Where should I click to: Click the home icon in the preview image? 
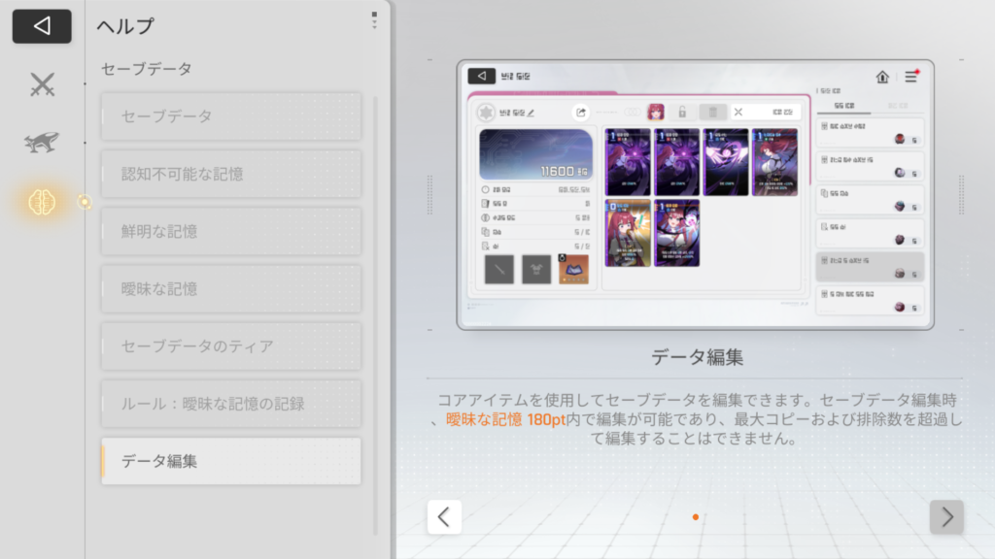pyautogui.click(x=882, y=77)
